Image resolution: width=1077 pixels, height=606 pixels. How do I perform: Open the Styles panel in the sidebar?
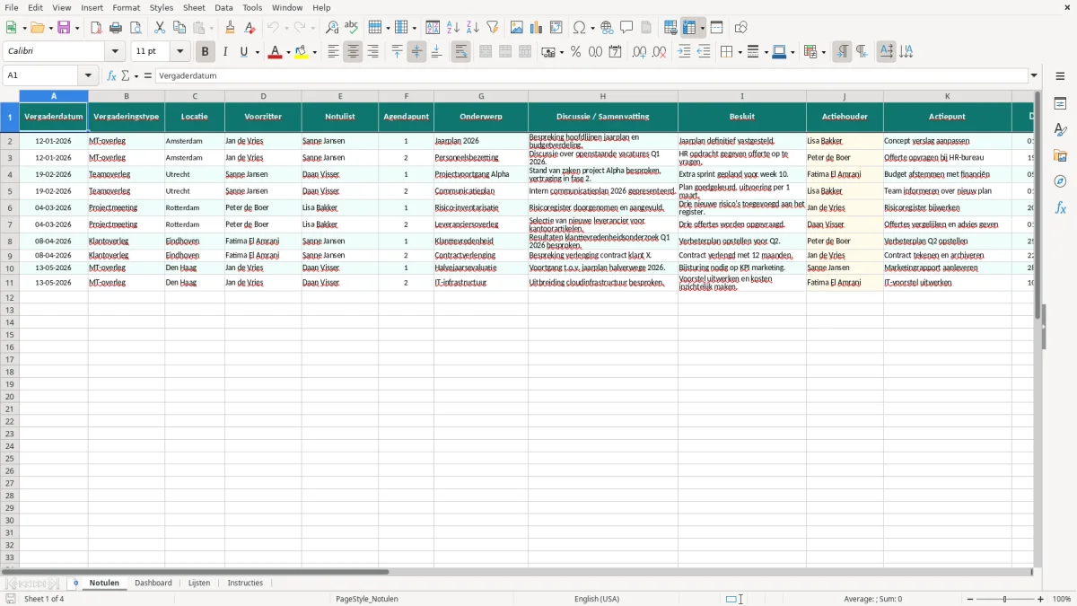tap(1060, 130)
